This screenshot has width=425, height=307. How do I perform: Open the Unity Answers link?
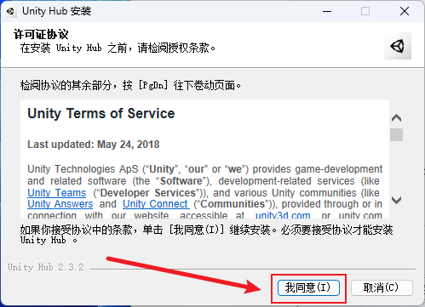click(x=60, y=204)
